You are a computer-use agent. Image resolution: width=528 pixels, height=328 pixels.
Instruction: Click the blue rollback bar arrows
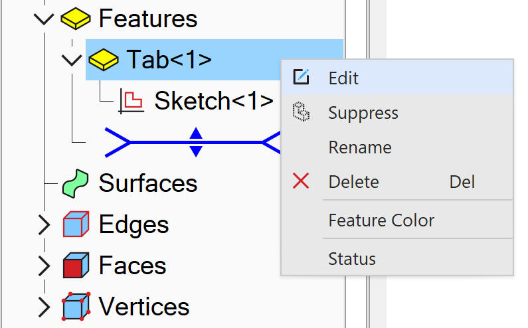196,142
